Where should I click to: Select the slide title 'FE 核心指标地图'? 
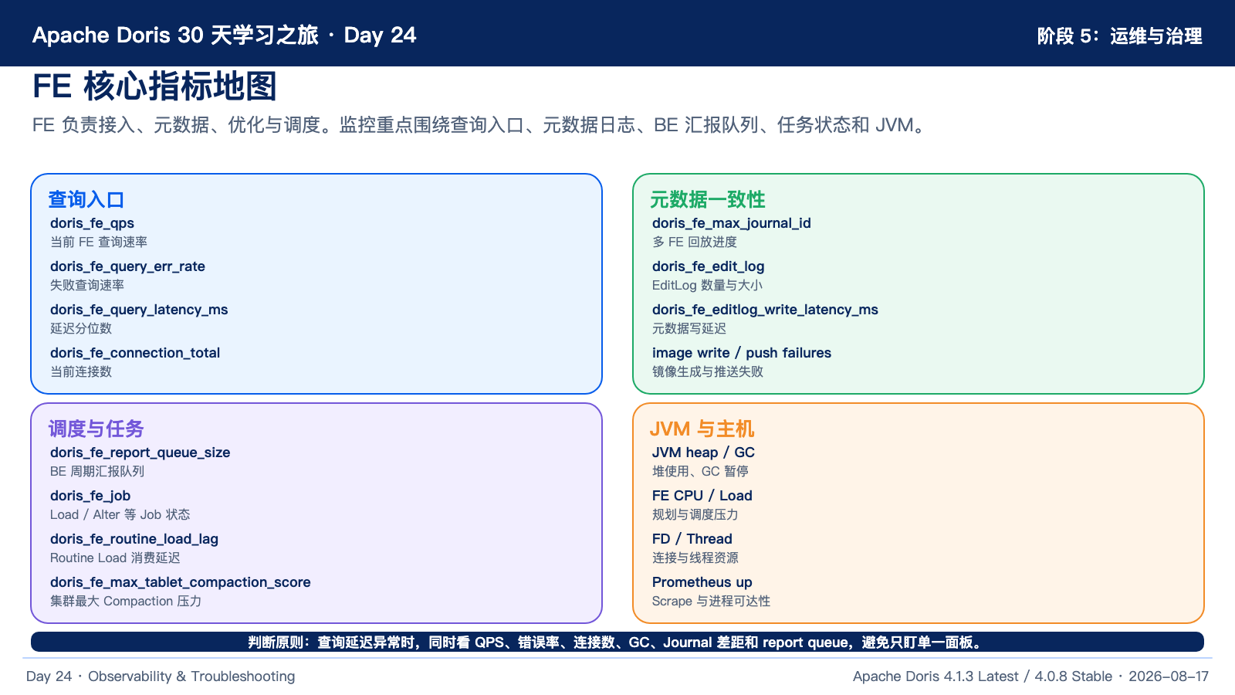(154, 86)
